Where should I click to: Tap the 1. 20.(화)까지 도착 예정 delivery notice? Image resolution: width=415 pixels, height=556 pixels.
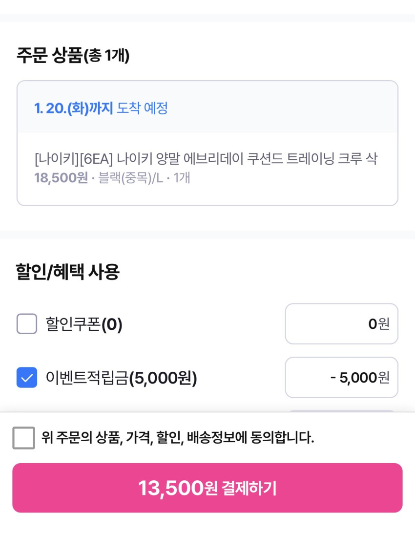click(x=101, y=108)
